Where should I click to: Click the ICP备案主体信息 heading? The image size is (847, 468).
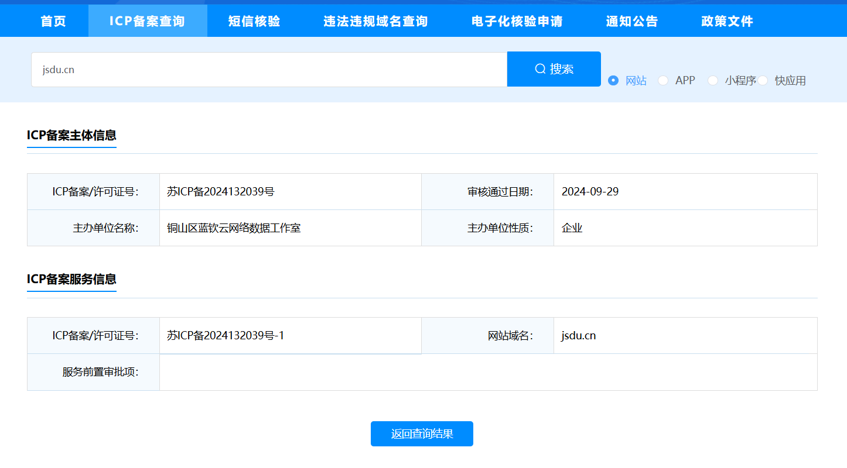click(x=71, y=135)
